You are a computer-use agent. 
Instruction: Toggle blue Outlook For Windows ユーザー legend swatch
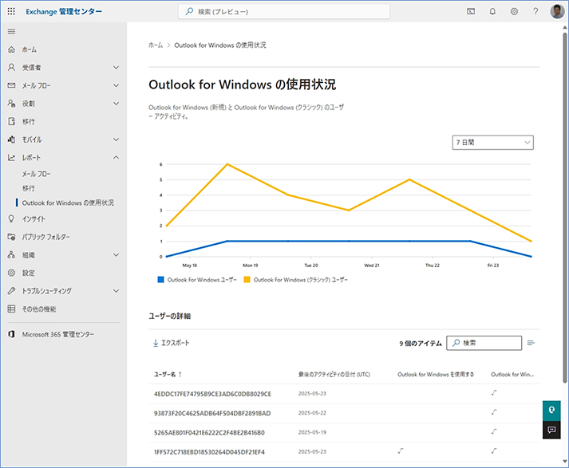(160, 280)
